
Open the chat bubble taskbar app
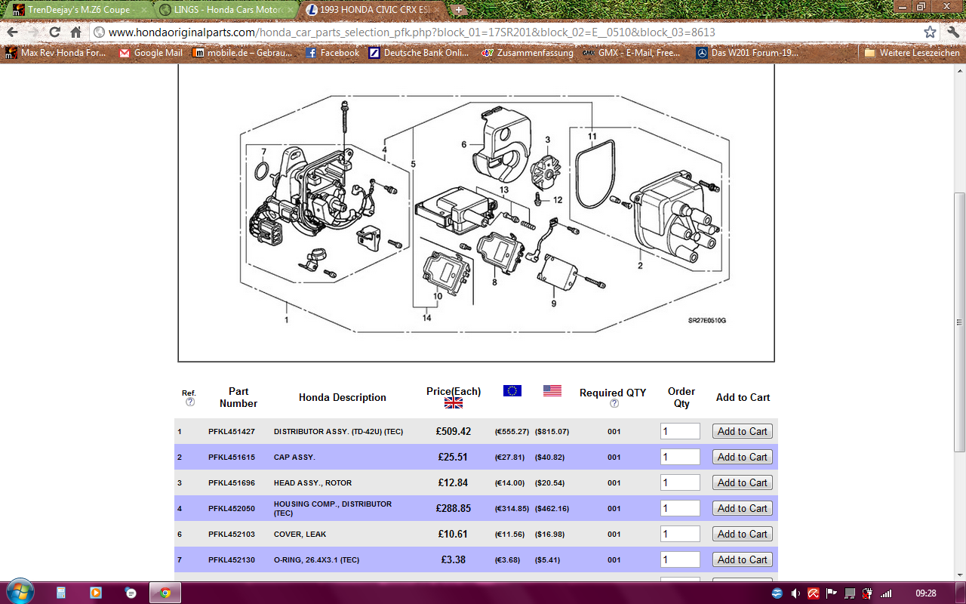click(131, 593)
